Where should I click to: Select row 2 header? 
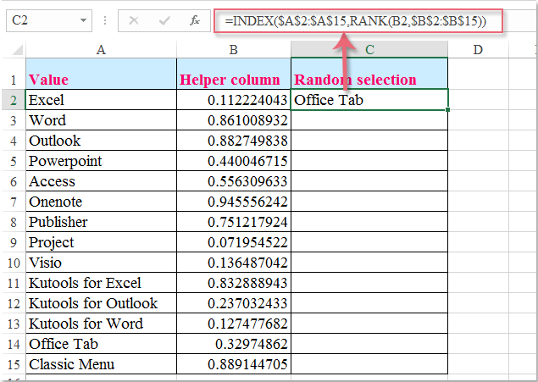click(x=14, y=100)
